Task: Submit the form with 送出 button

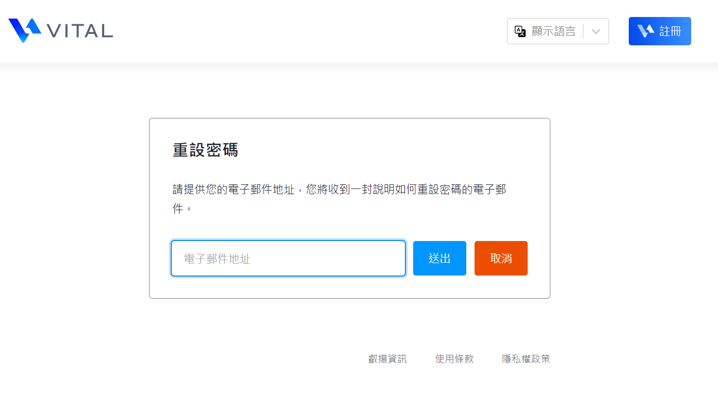Action: tap(439, 259)
